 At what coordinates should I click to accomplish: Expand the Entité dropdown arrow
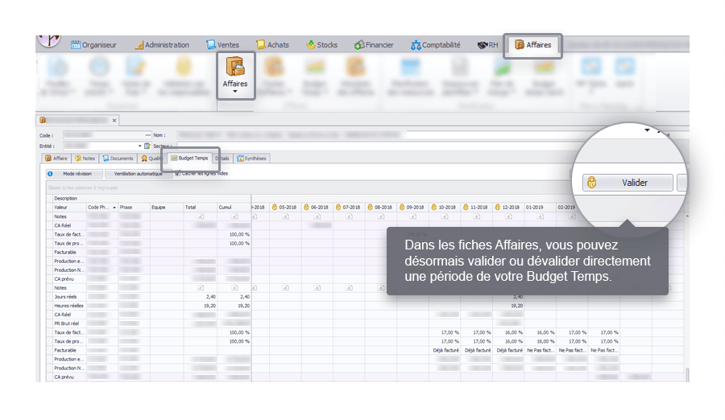[x=139, y=146]
